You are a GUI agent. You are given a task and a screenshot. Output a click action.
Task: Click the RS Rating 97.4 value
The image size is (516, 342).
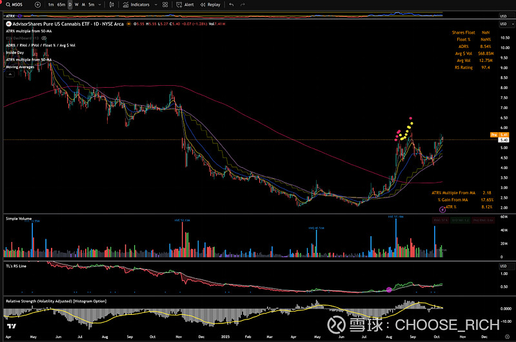pos(486,68)
